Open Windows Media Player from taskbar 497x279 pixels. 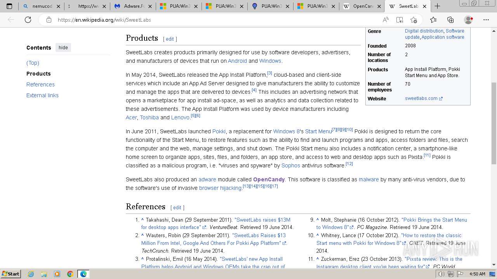click(x=57, y=274)
